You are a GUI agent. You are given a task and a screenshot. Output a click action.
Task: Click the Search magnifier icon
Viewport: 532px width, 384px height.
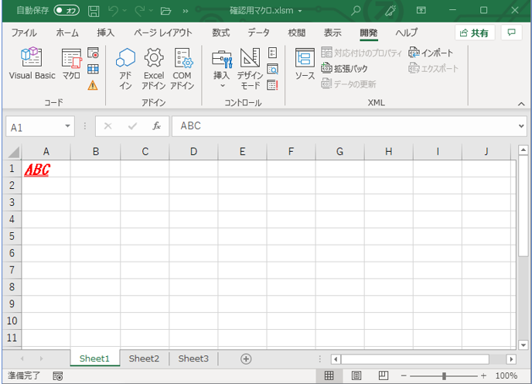point(356,11)
